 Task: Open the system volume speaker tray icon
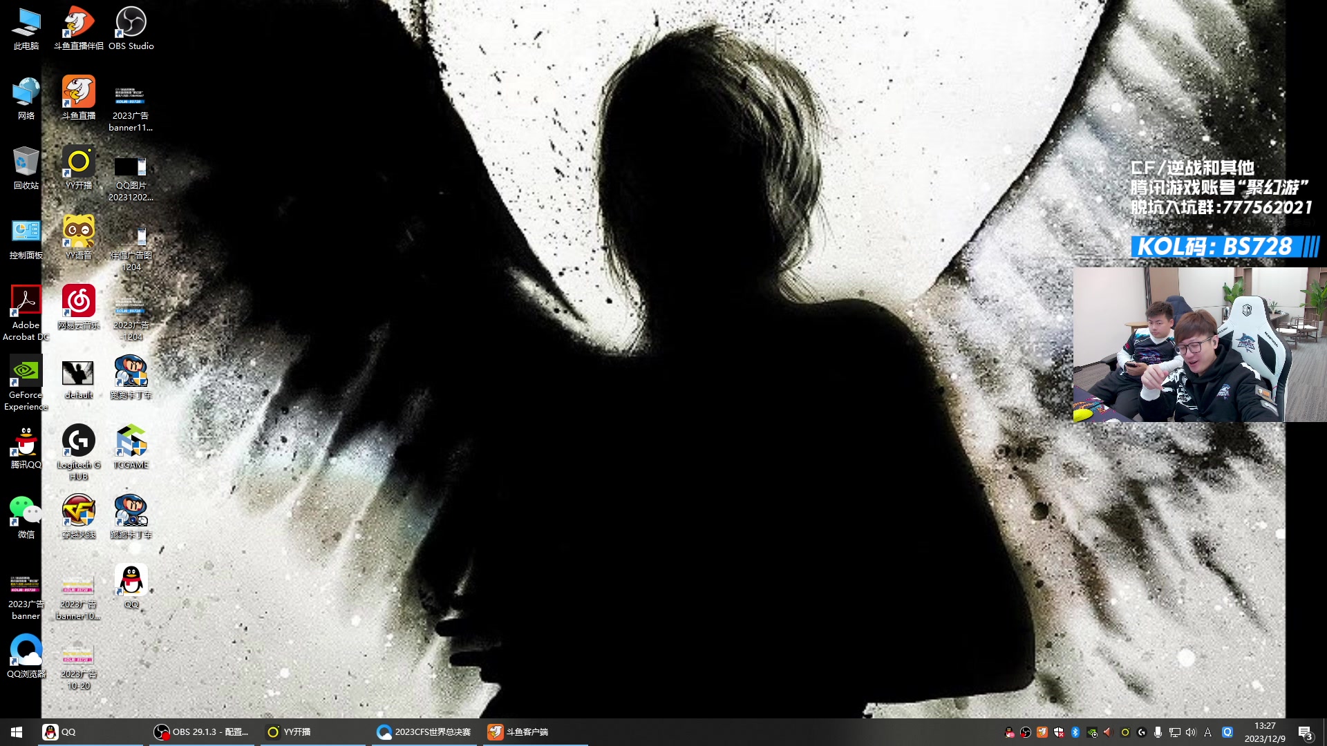coord(1191,732)
